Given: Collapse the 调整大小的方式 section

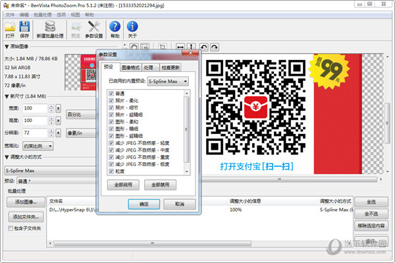Looking at the screenshot, I should click(x=7, y=157).
